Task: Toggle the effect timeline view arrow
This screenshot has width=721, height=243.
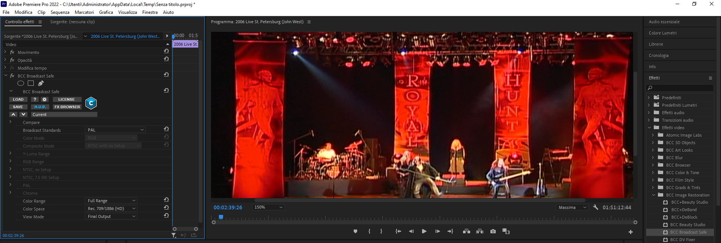Action: (167, 36)
